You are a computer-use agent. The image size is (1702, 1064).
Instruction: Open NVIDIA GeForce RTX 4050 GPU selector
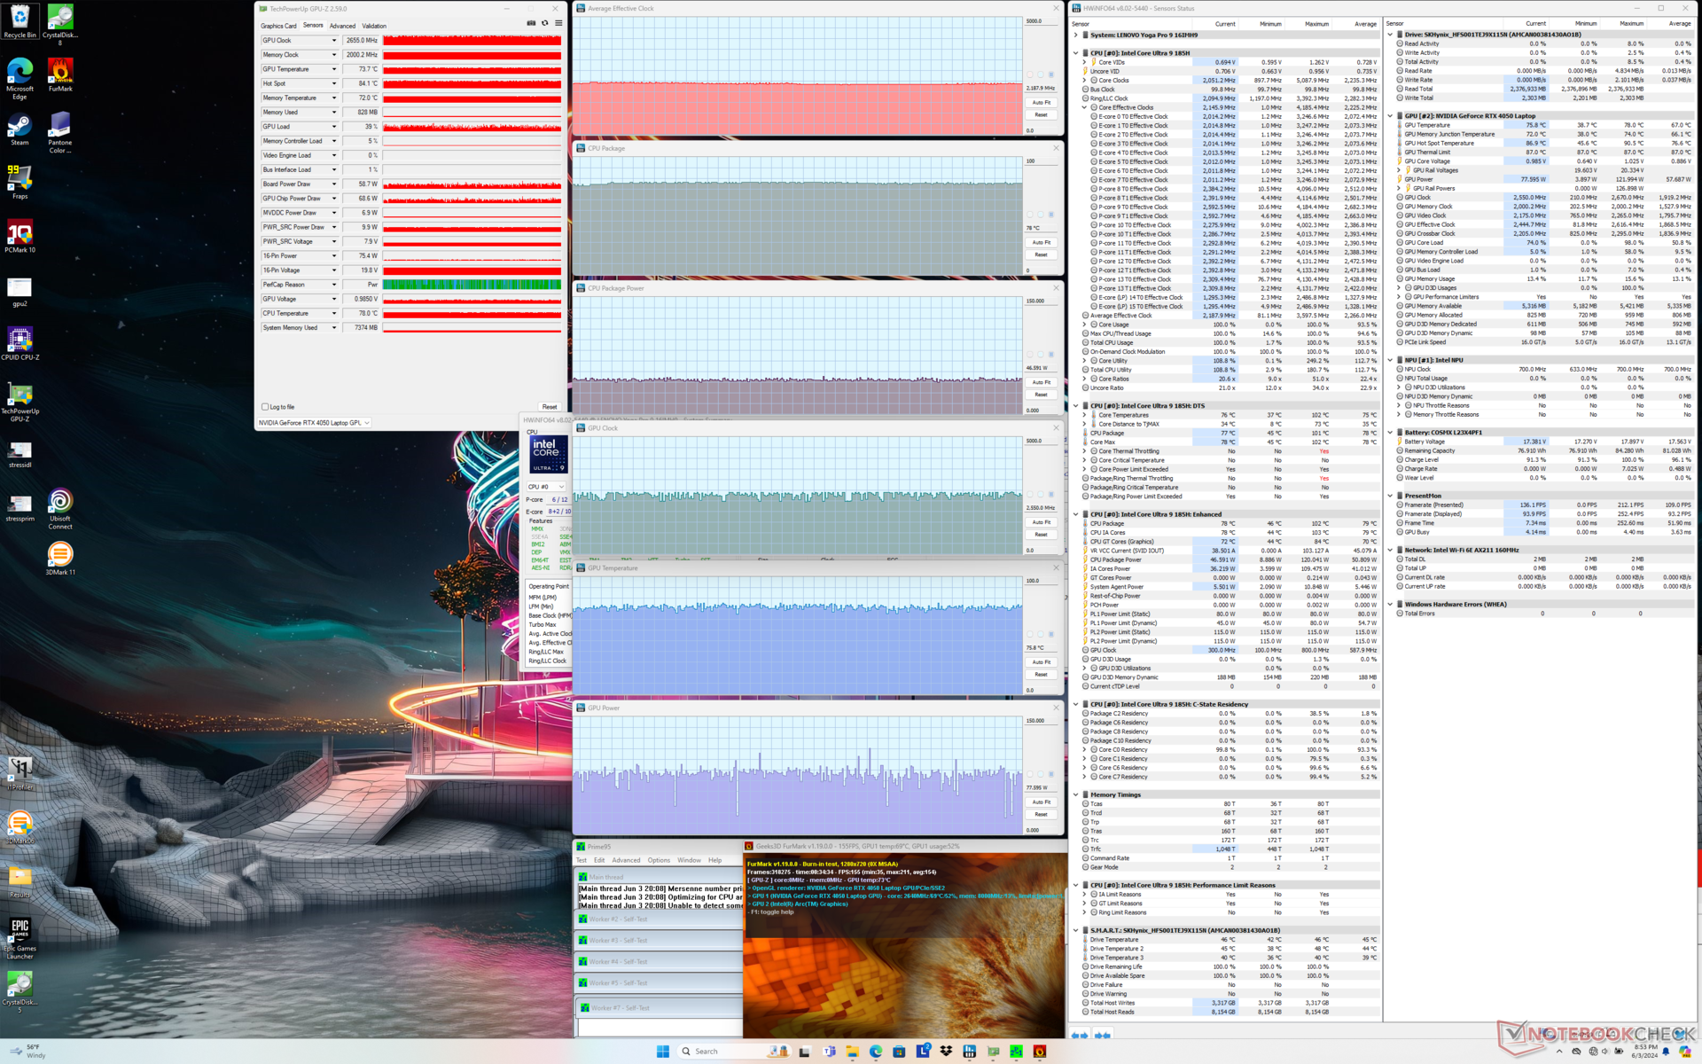click(314, 423)
